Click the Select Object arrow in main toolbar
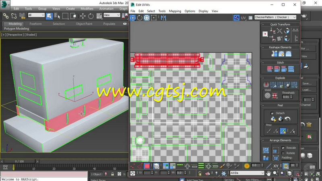 (x=49, y=16)
